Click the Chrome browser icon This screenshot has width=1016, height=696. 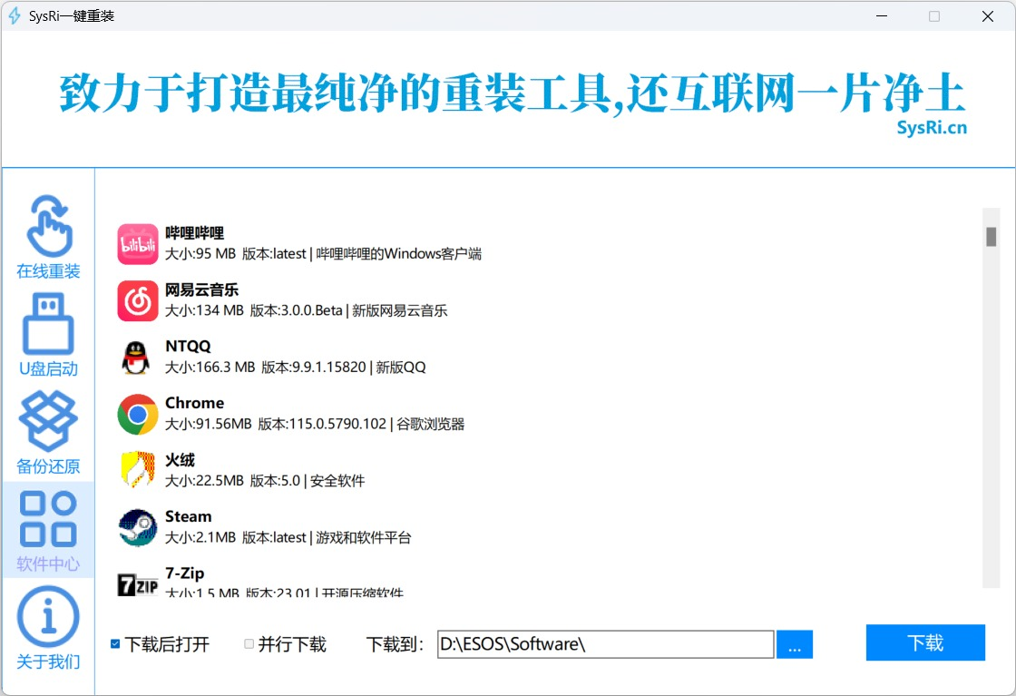(137, 413)
